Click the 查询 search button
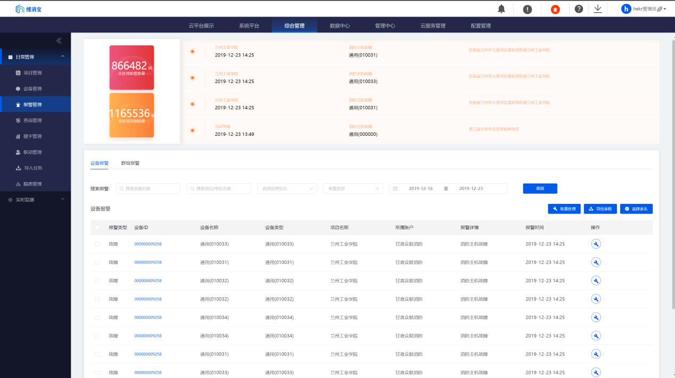 click(540, 188)
